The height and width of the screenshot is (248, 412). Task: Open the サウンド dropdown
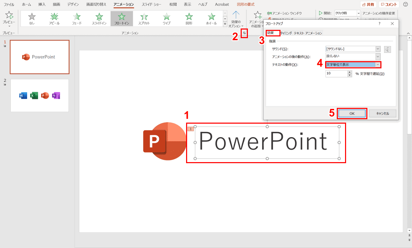(378, 49)
